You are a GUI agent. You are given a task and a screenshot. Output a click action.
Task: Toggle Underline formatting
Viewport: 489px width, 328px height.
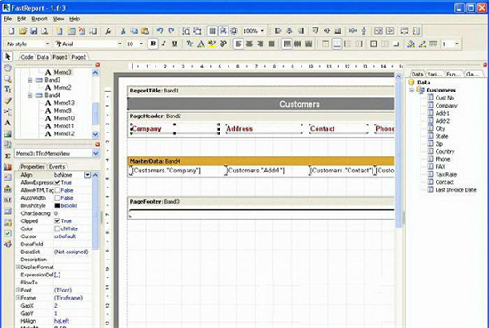174,44
